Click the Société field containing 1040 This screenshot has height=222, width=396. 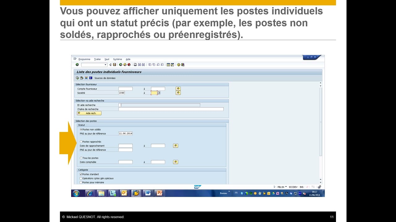click(x=122, y=93)
